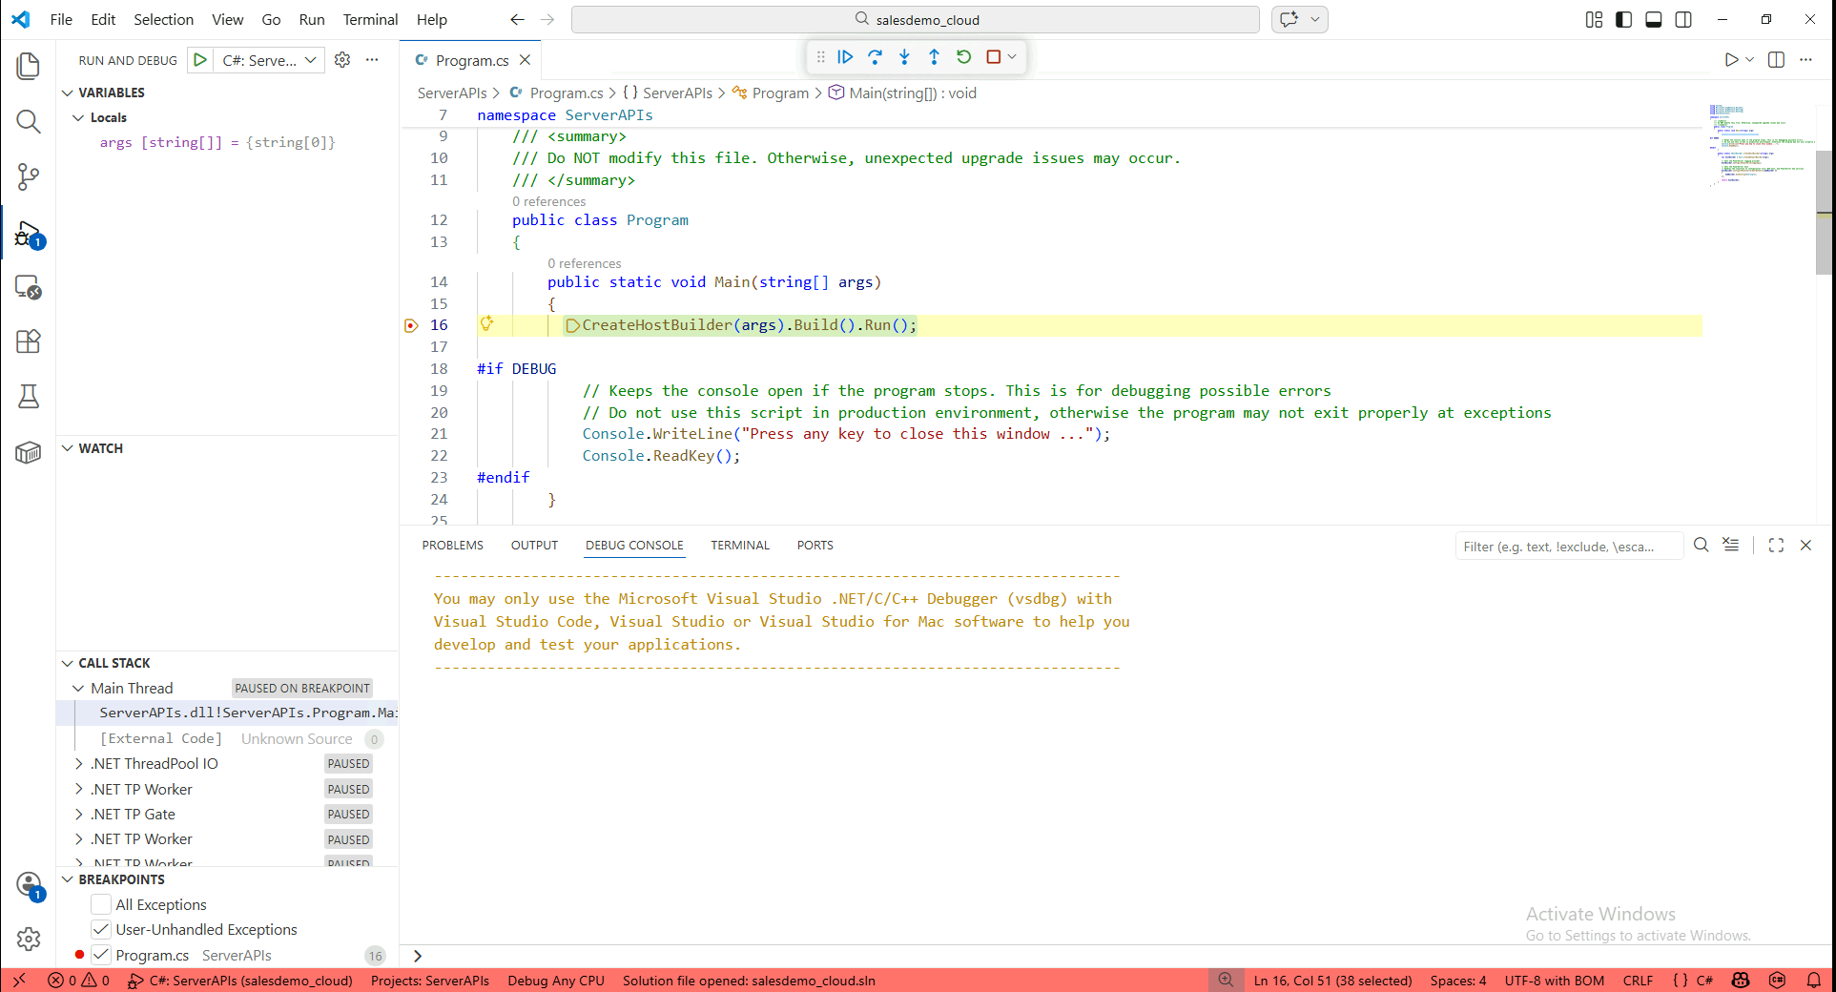Restart the debugging session
The height and width of the screenshot is (992, 1836).
(x=963, y=57)
